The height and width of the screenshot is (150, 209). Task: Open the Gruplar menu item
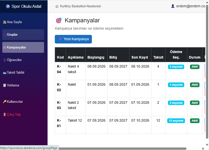click(x=23, y=34)
